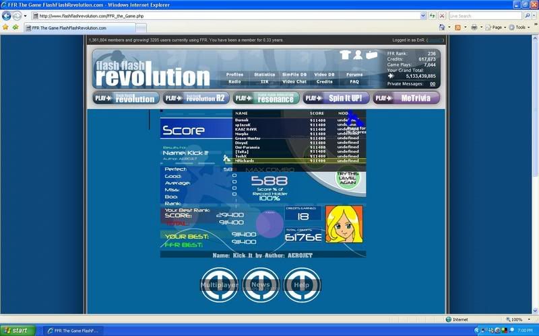Click the Try This Level Again circle
Viewport: 539px width, 336px height.
point(348,179)
